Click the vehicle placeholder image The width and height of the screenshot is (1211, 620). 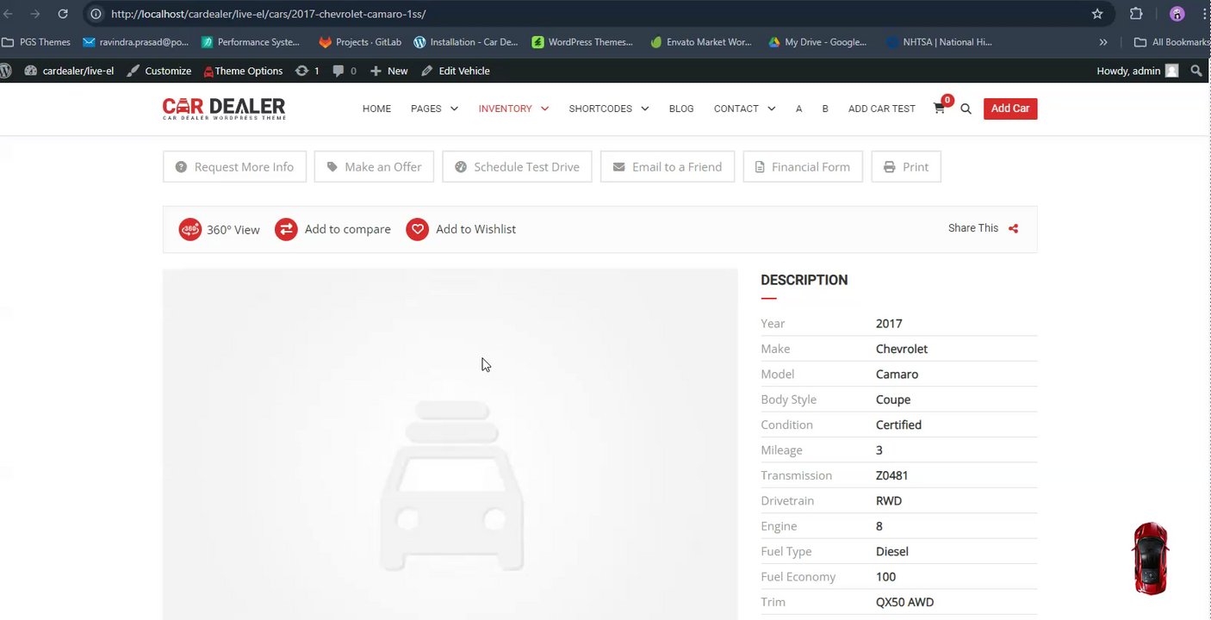point(450,444)
